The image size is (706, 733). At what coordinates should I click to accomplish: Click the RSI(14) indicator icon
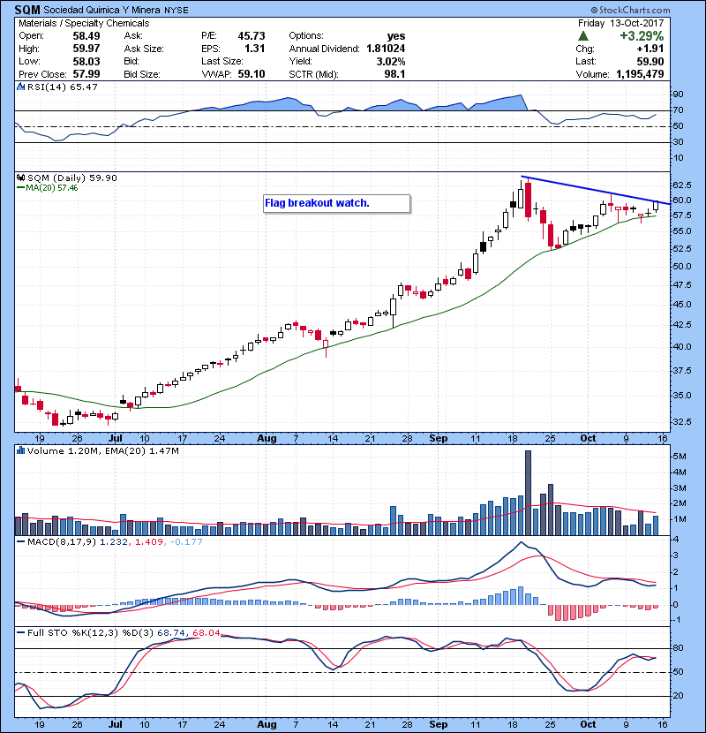pyautogui.click(x=20, y=87)
